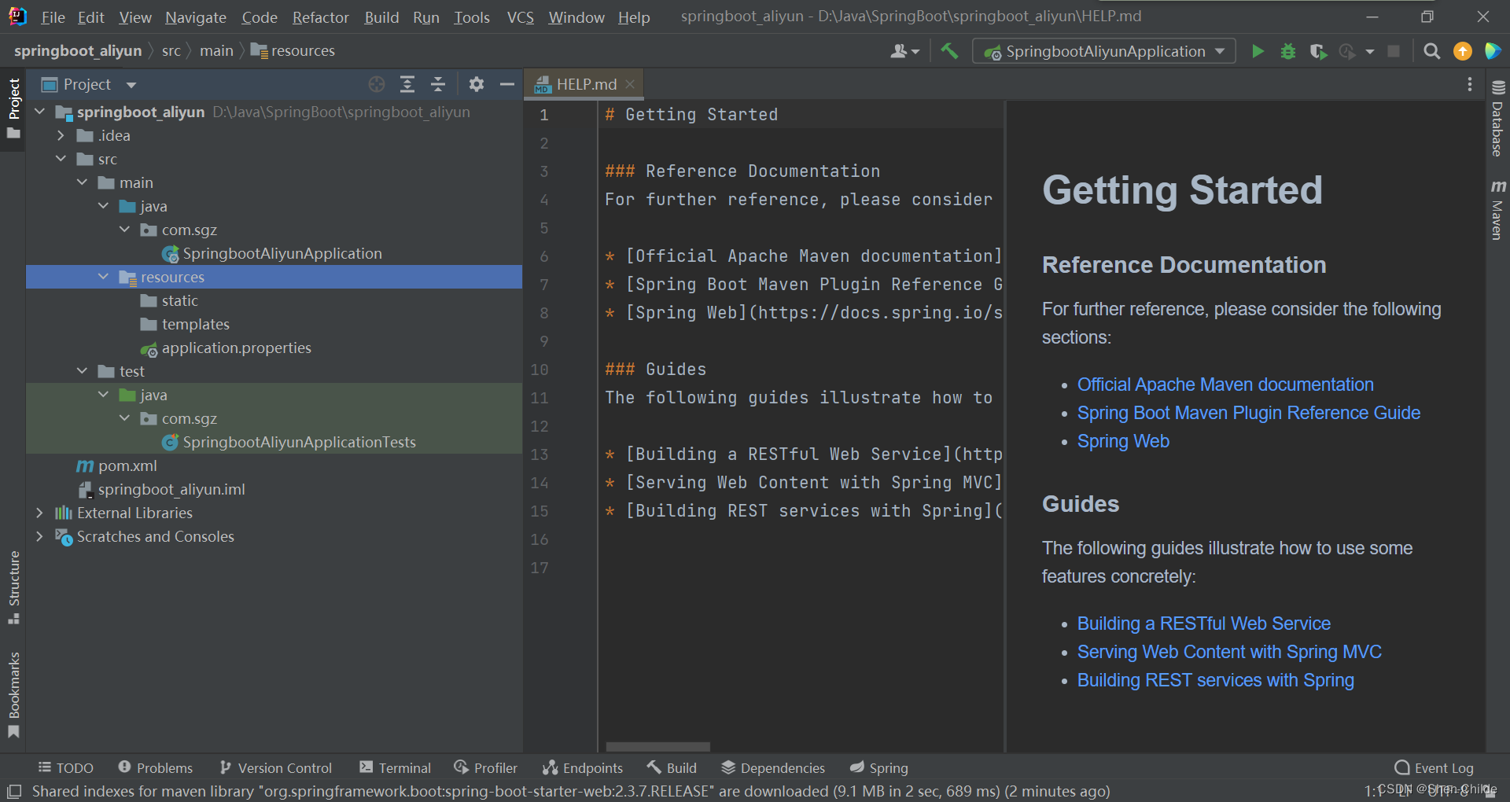Open Project panel gear options

[x=477, y=84]
